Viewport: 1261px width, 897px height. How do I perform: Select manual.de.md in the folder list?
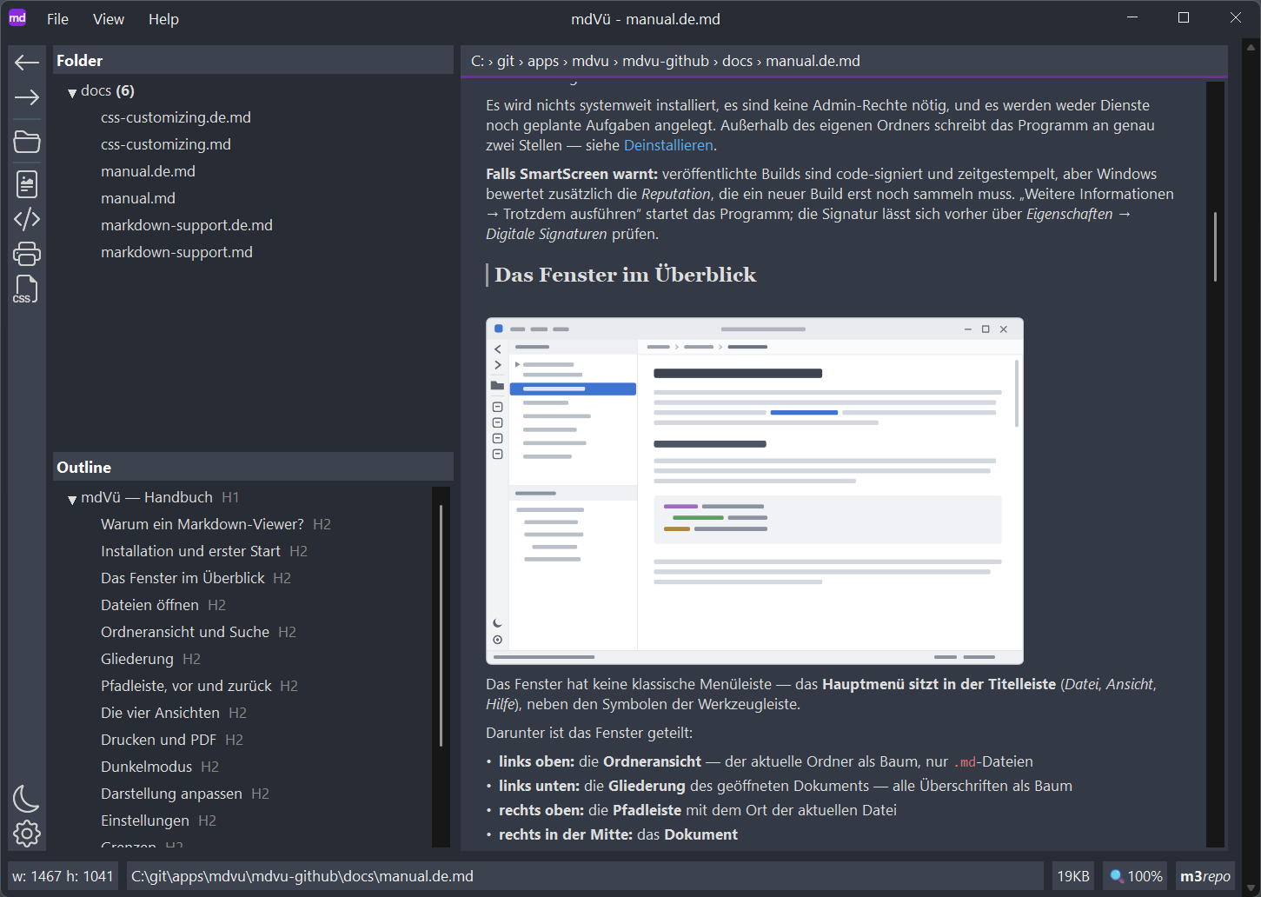[x=148, y=171]
